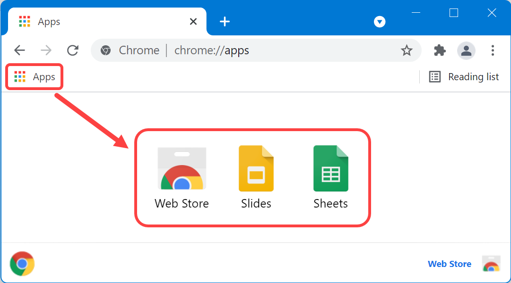Viewport: 511px width, 283px height.
Task: Open the Web Store app
Action: click(182, 168)
